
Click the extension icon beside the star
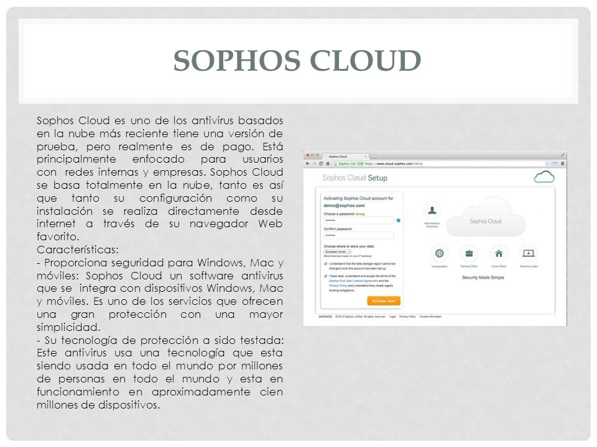555,163
